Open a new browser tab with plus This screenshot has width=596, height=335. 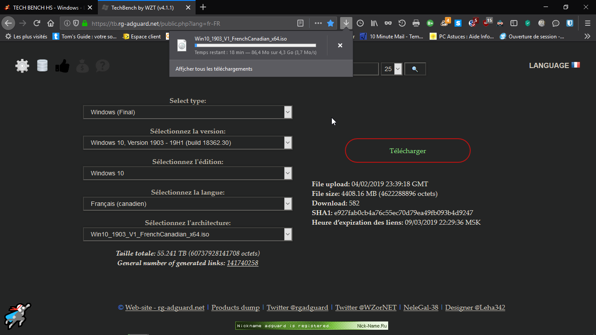coord(203,7)
